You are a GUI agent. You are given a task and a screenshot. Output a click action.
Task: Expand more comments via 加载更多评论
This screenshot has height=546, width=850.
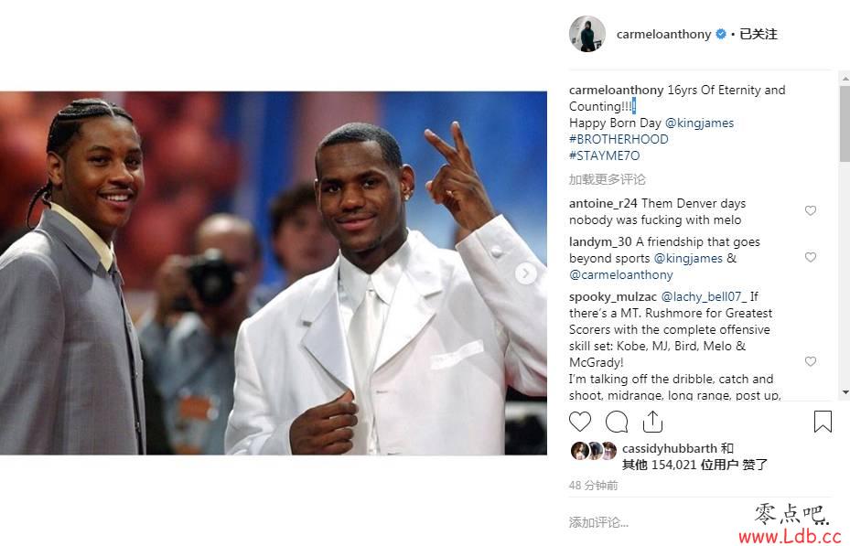point(608,179)
